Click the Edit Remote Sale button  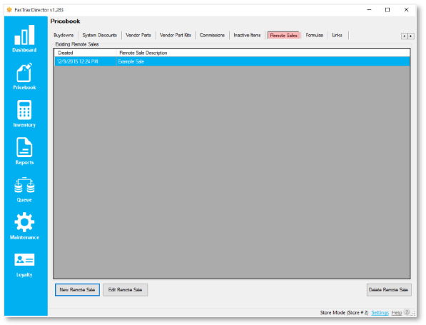pyautogui.click(x=126, y=290)
